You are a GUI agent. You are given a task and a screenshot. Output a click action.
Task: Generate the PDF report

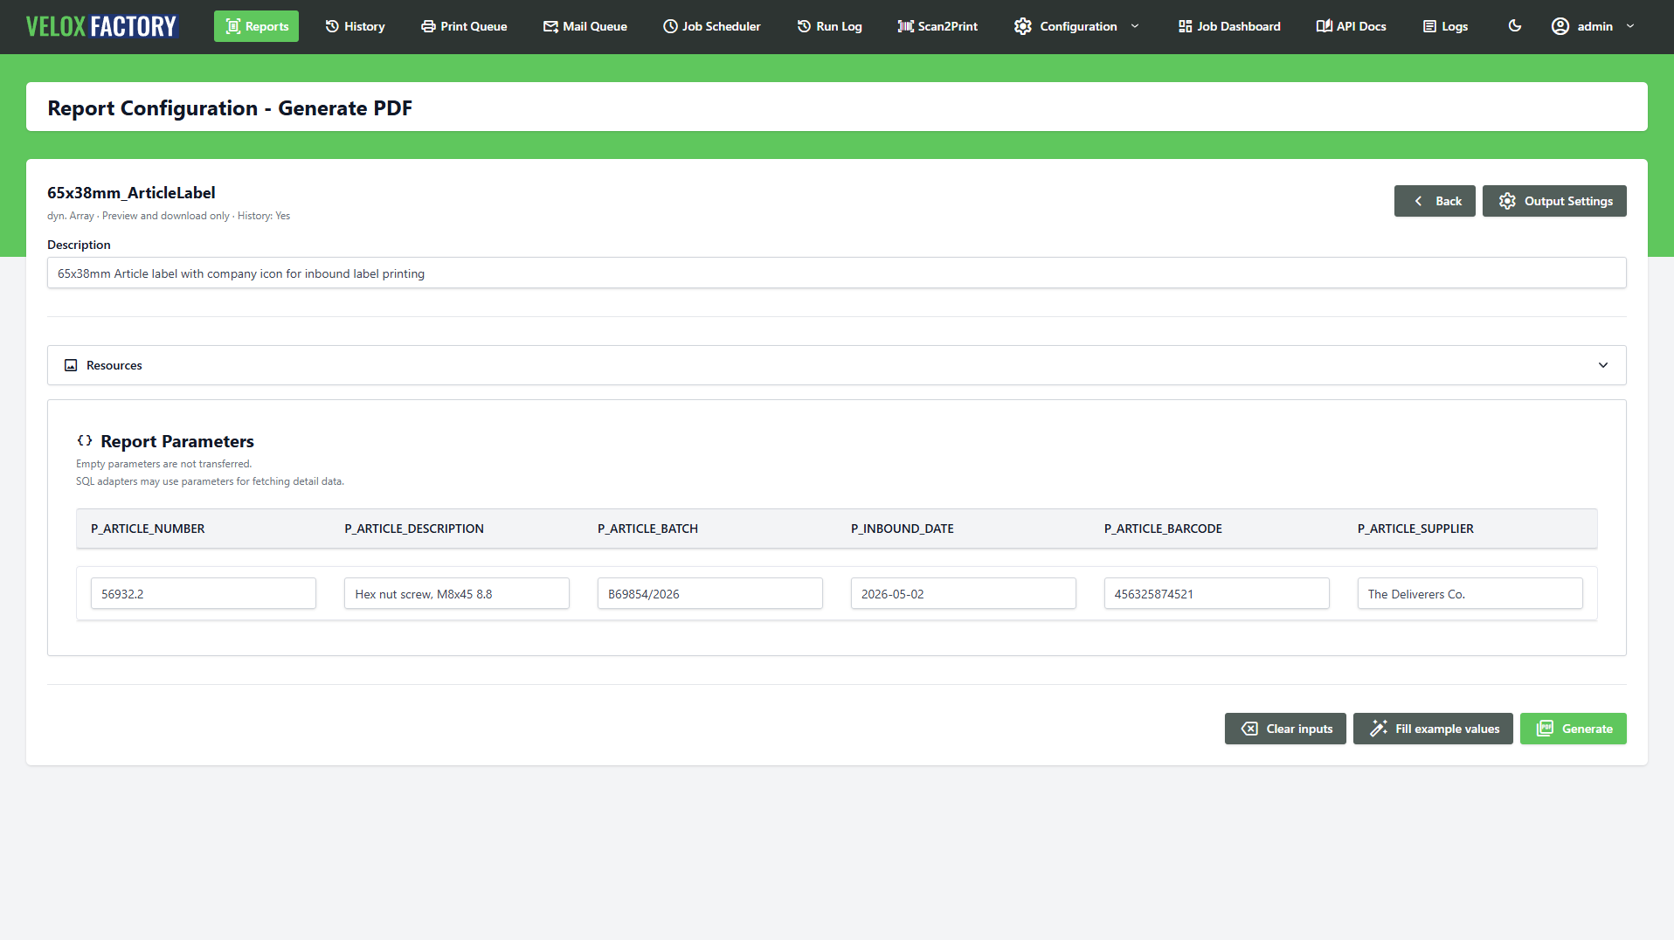pyautogui.click(x=1573, y=729)
